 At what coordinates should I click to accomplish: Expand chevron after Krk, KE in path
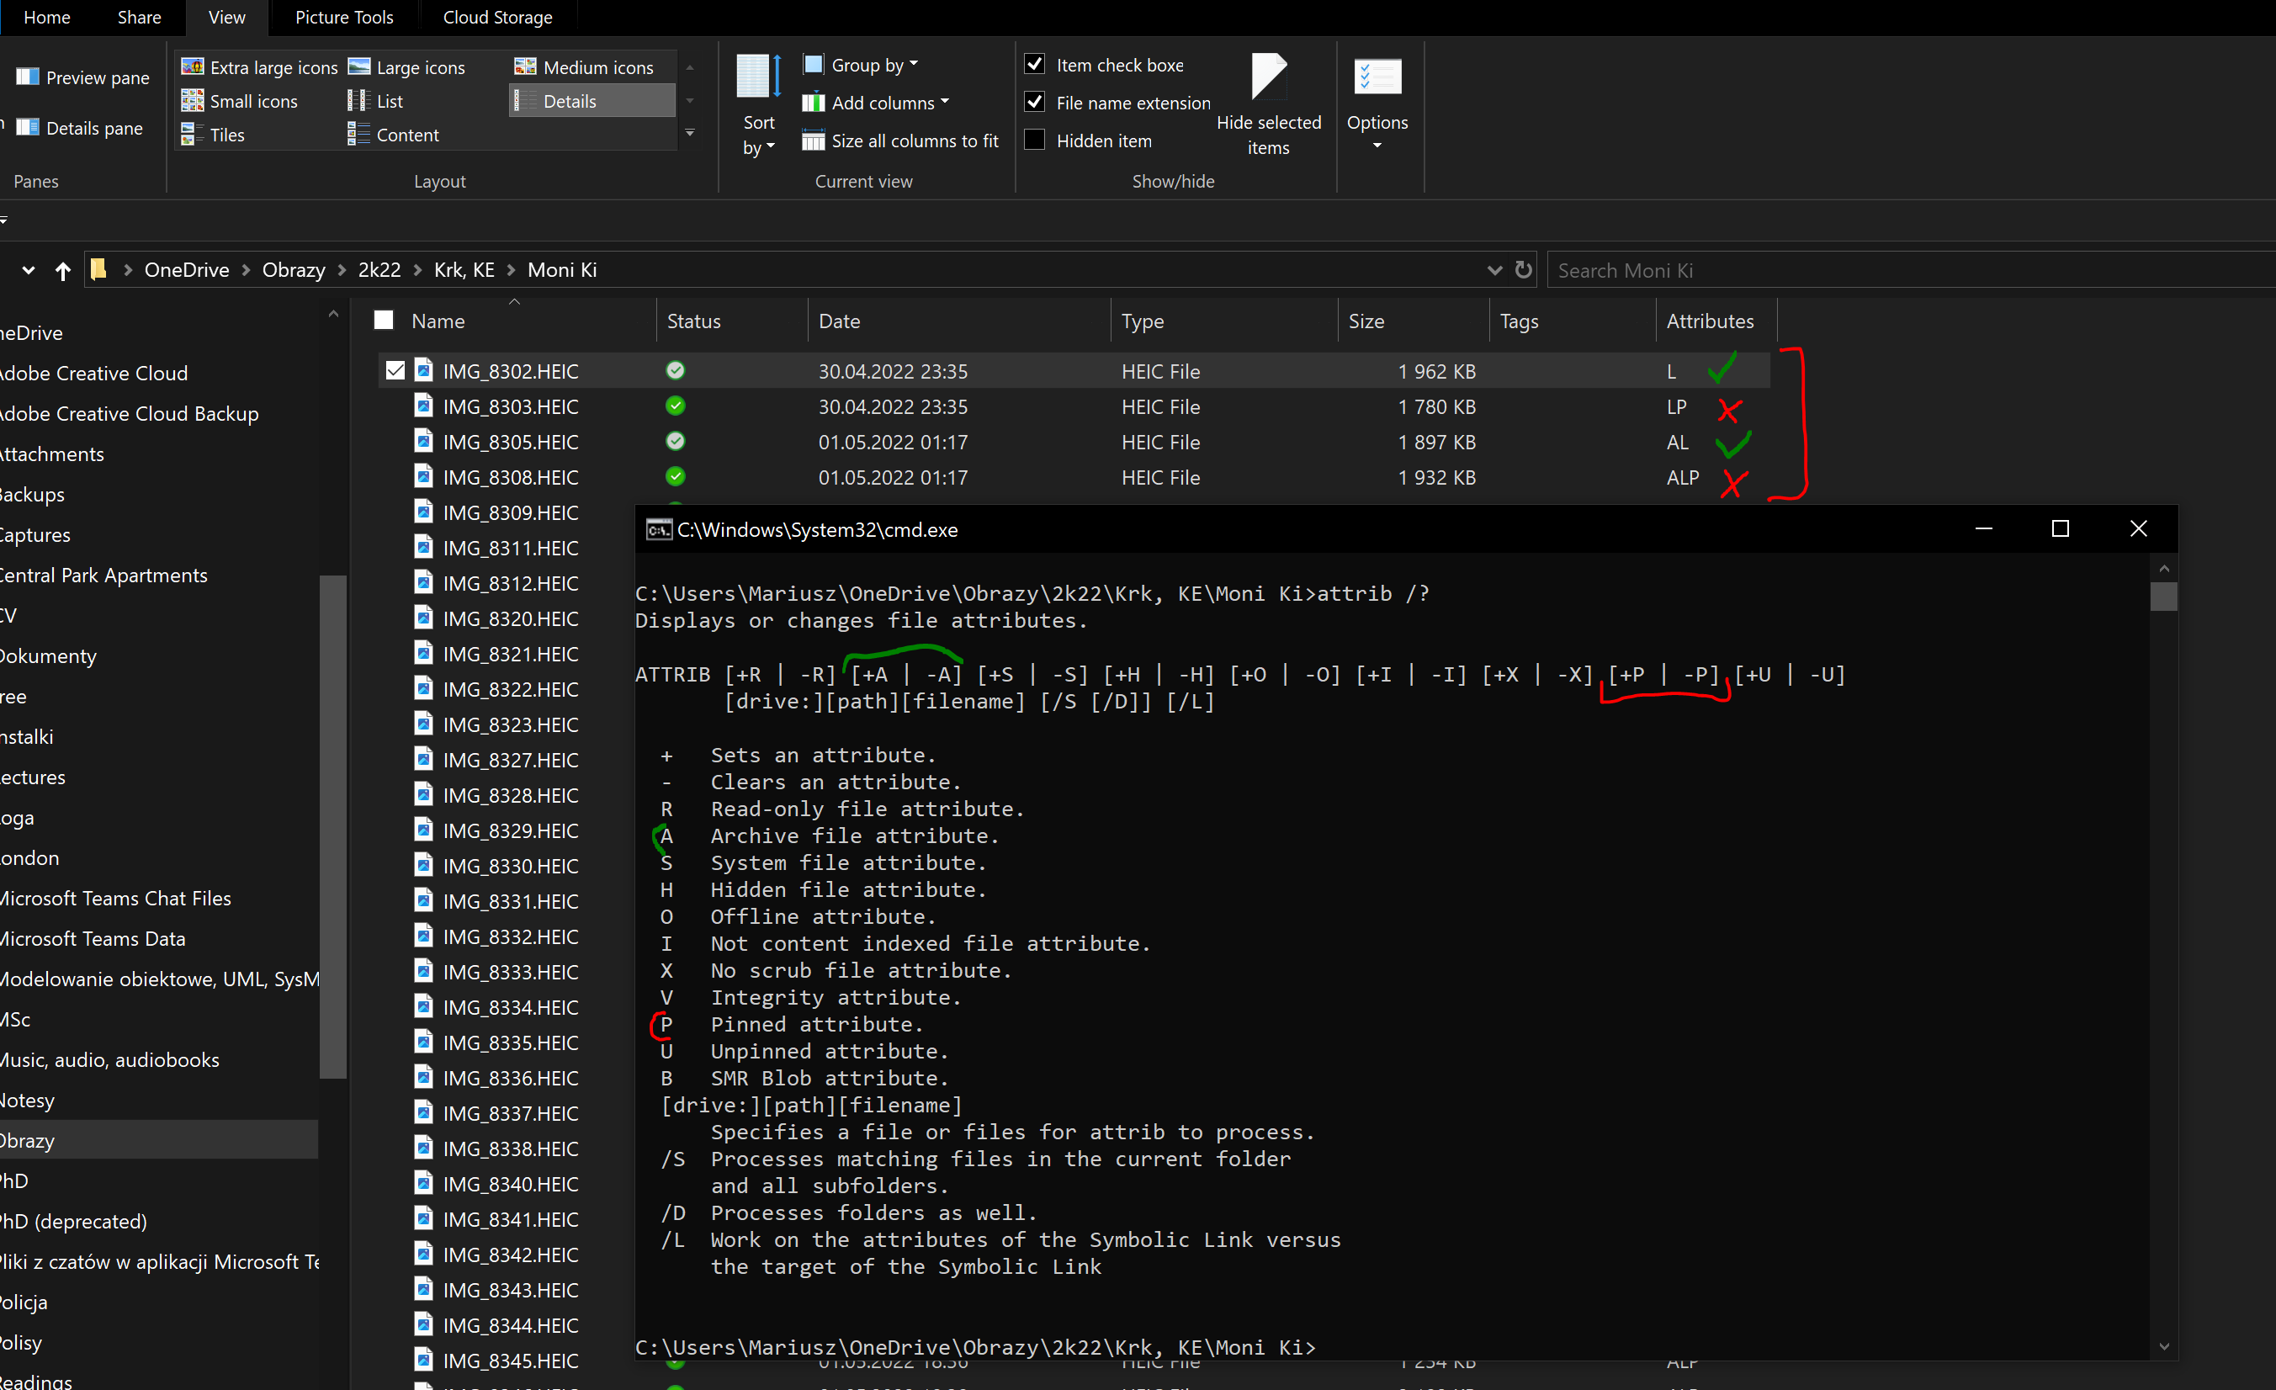tap(511, 270)
